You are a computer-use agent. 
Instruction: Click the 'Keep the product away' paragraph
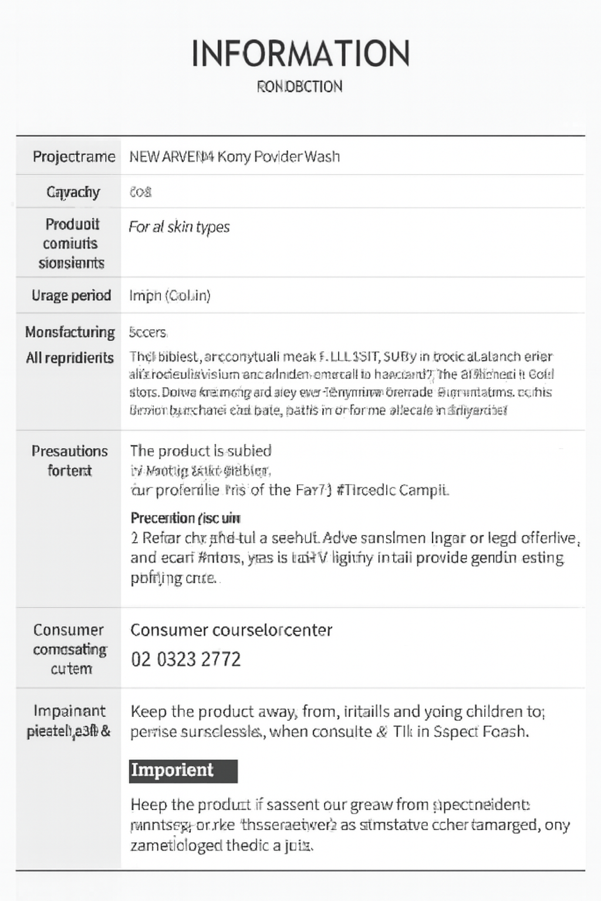tap(337, 722)
